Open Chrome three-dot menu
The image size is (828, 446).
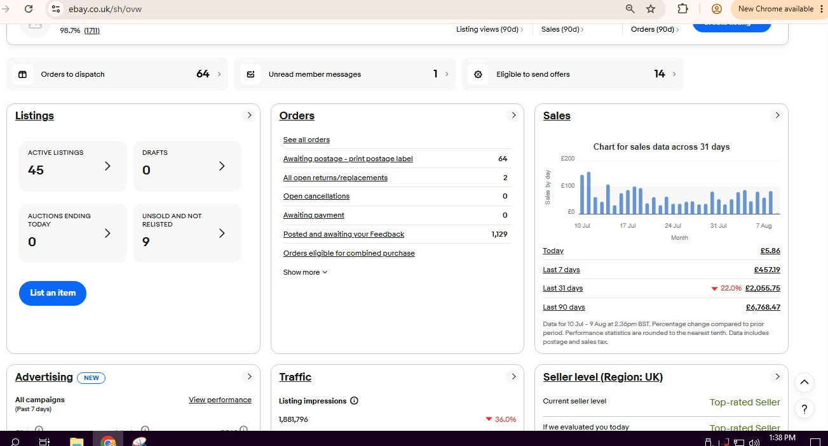click(822, 9)
